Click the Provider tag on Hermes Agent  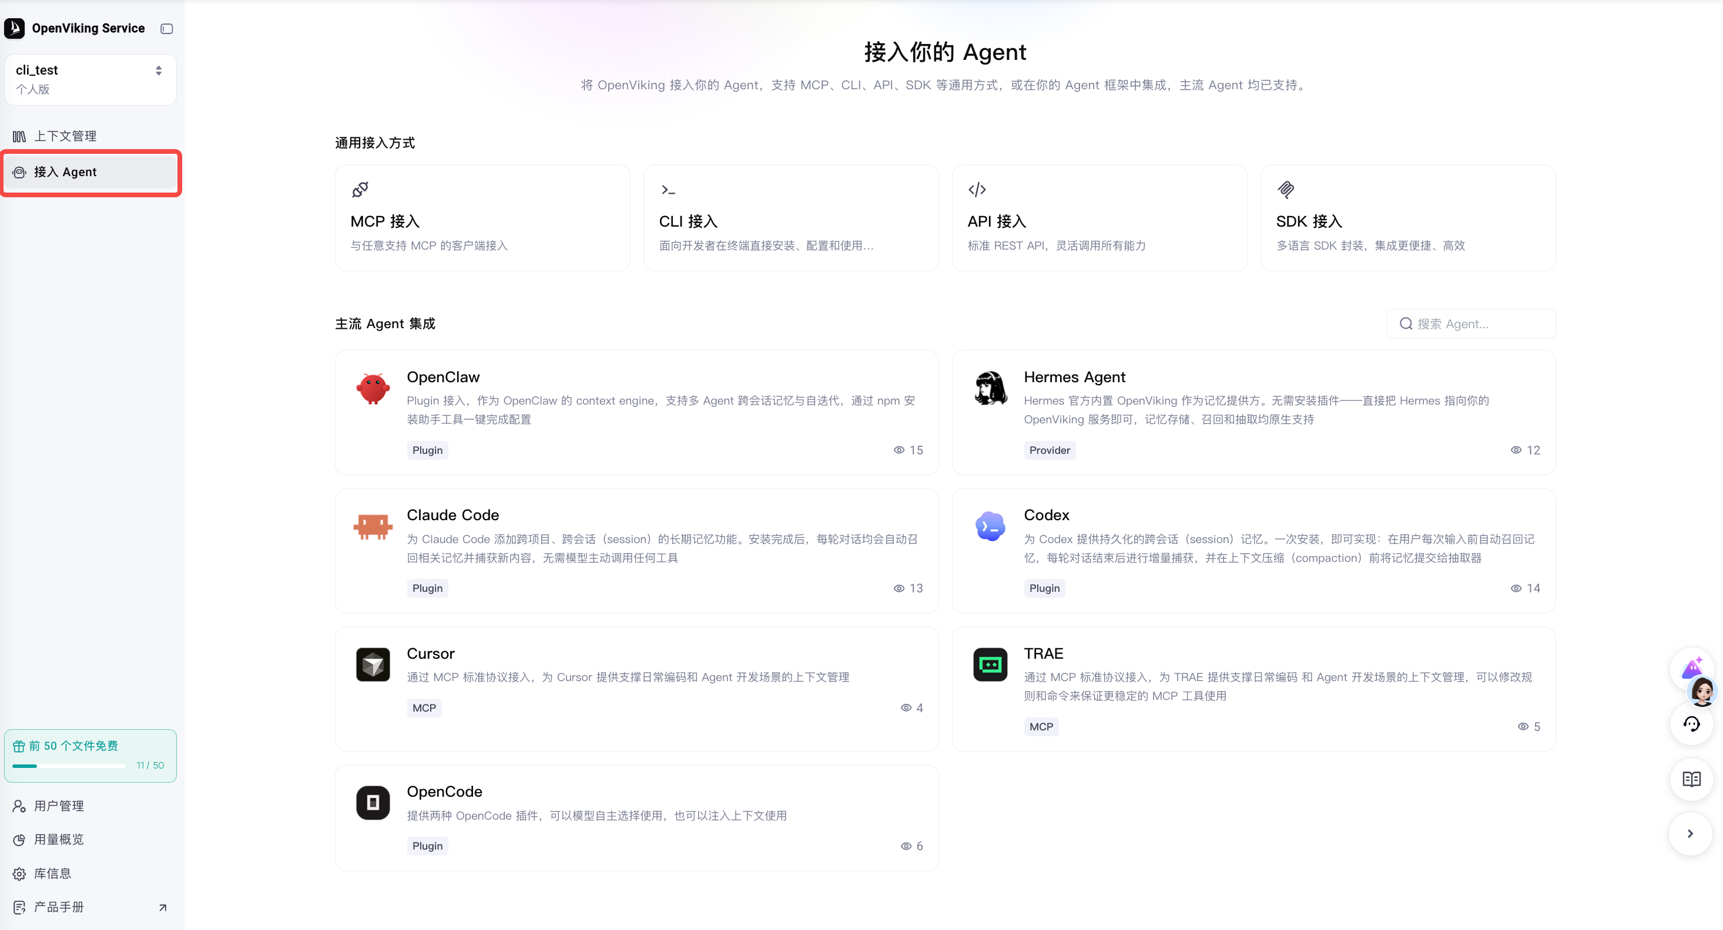click(1050, 450)
